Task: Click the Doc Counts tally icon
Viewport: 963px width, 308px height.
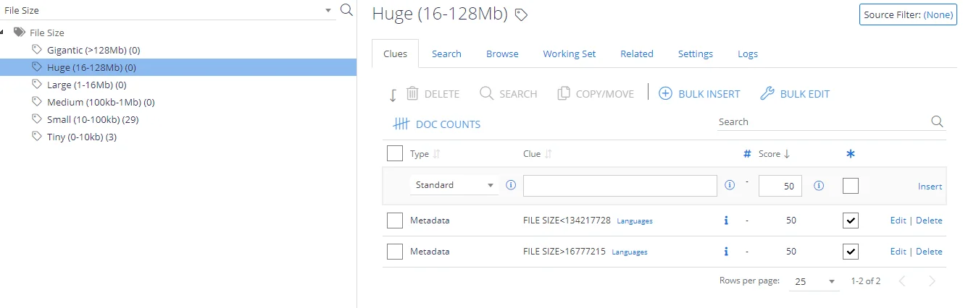Action: click(x=401, y=124)
